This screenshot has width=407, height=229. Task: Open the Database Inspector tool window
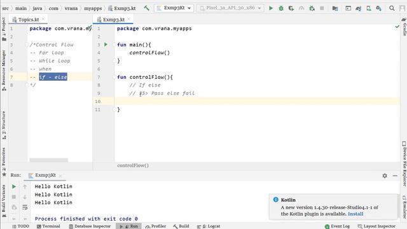click(90, 226)
